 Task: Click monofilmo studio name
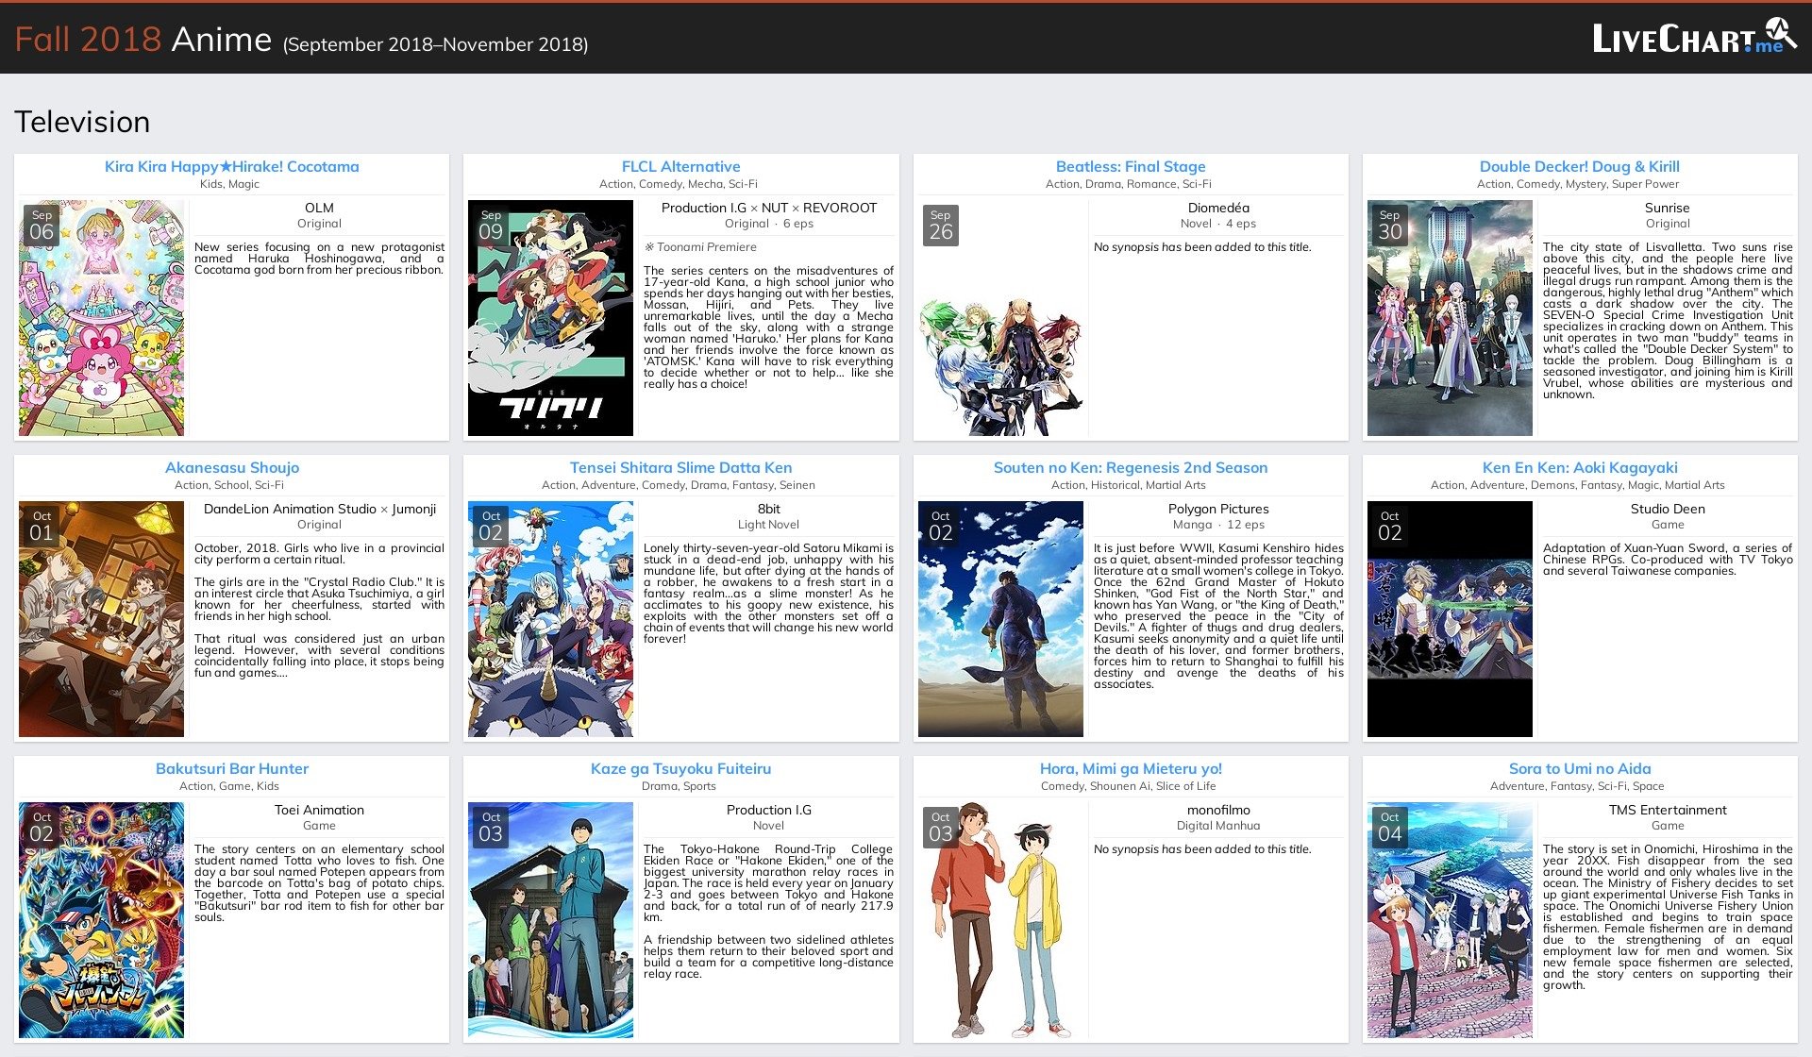coord(1218,810)
